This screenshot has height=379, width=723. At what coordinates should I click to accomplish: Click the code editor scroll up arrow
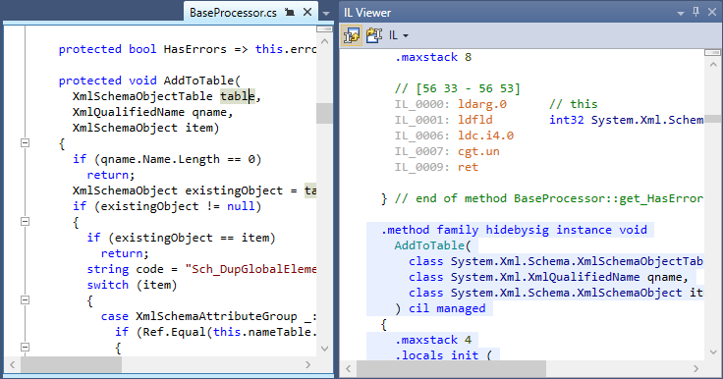click(x=324, y=41)
